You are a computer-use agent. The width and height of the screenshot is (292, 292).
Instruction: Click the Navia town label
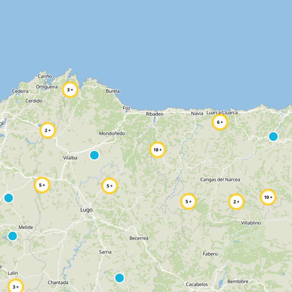(x=197, y=114)
